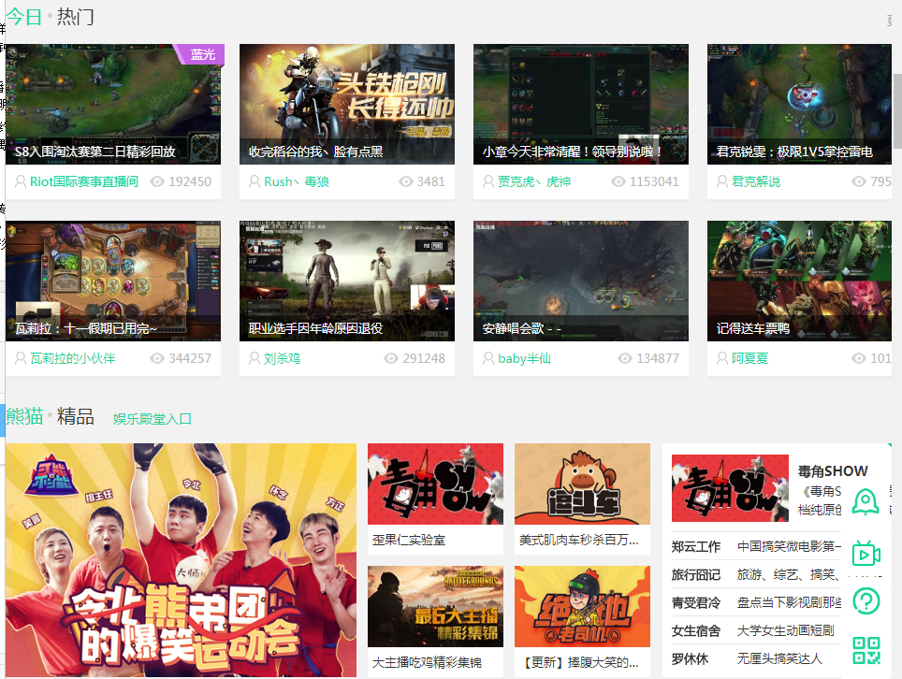Click viewer eye icon next to 291248
Screen dimensions: 902x679
391,358
